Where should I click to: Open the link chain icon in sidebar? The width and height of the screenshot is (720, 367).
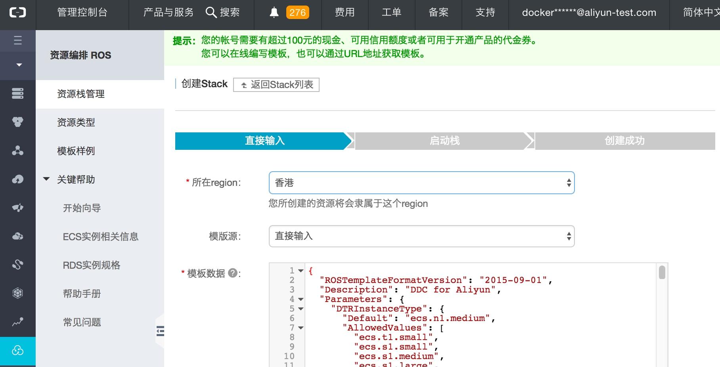[18, 264]
